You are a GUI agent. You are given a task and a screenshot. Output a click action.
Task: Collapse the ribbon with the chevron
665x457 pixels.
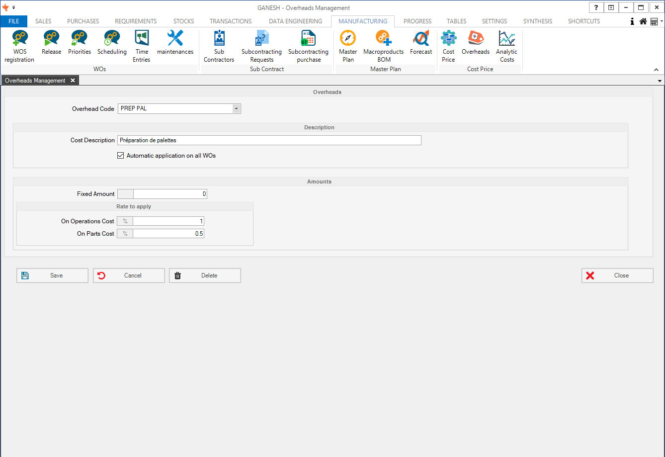click(x=656, y=70)
